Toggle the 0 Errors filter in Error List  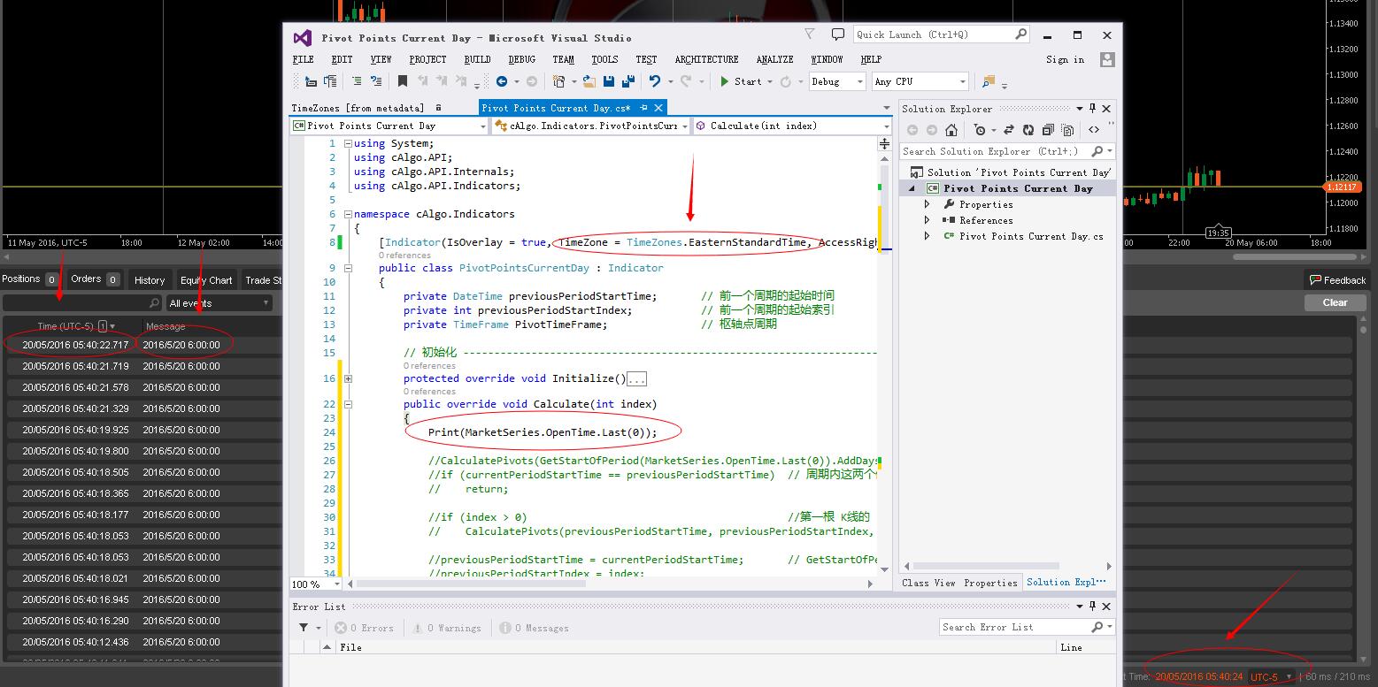pyautogui.click(x=364, y=628)
